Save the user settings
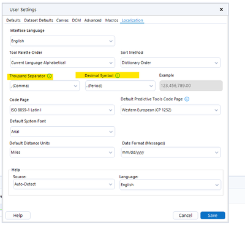245x226 pixels. [x=213, y=216]
